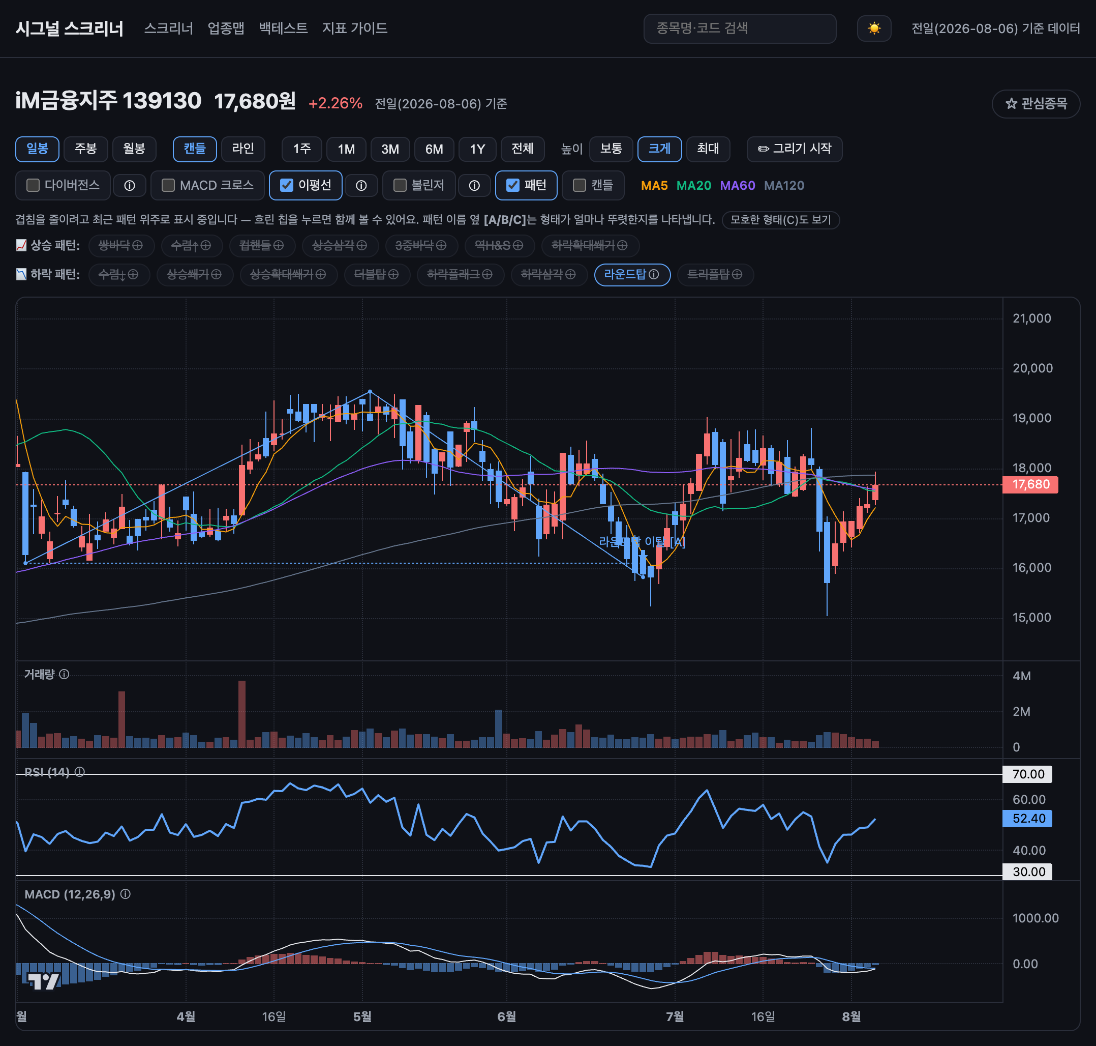This screenshot has width=1096, height=1046.
Task: Enable the 다이버전스 checkbox
Action: pos(33,185)
